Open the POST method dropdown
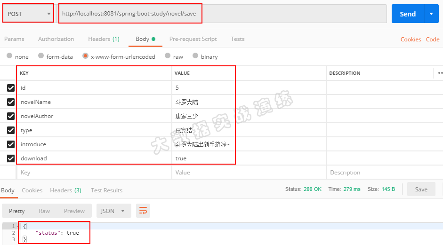443x245 pixels. click(28, 14)
